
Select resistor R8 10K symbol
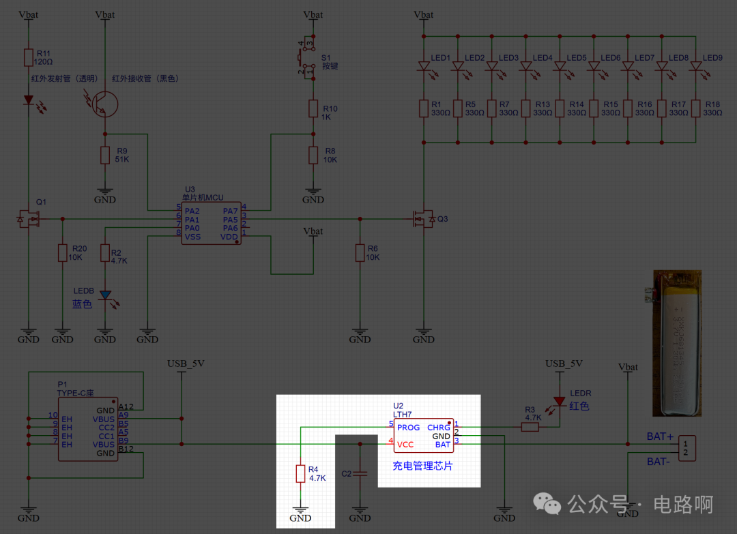(x=313, y=155)
